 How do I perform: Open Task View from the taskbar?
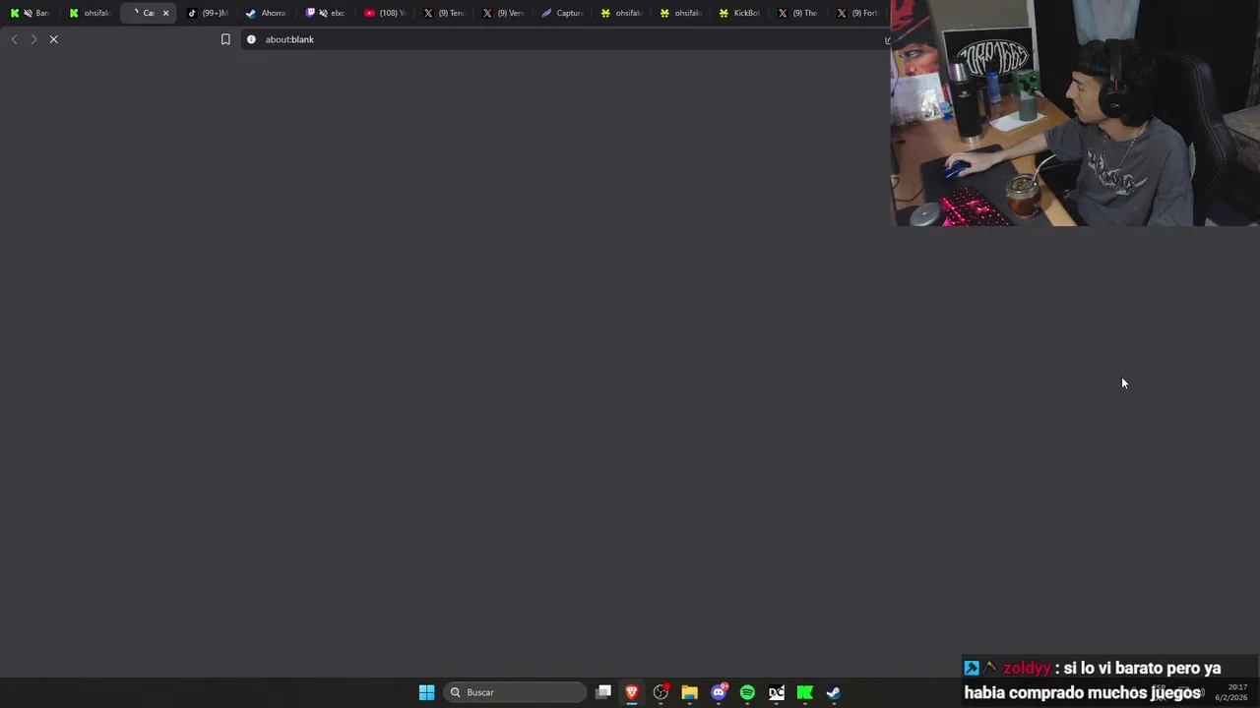(x=603, y=692)
